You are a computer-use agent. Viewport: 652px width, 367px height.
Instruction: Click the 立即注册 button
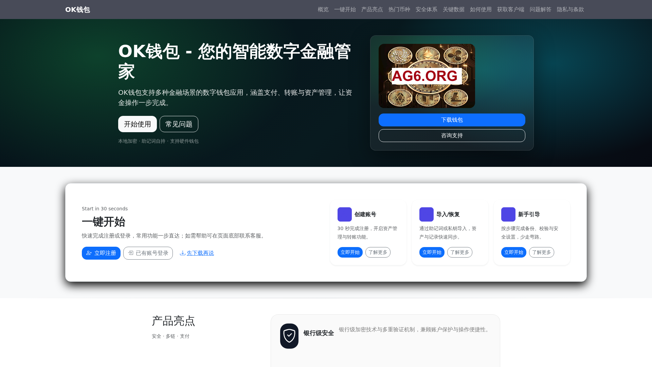point(101,253)
